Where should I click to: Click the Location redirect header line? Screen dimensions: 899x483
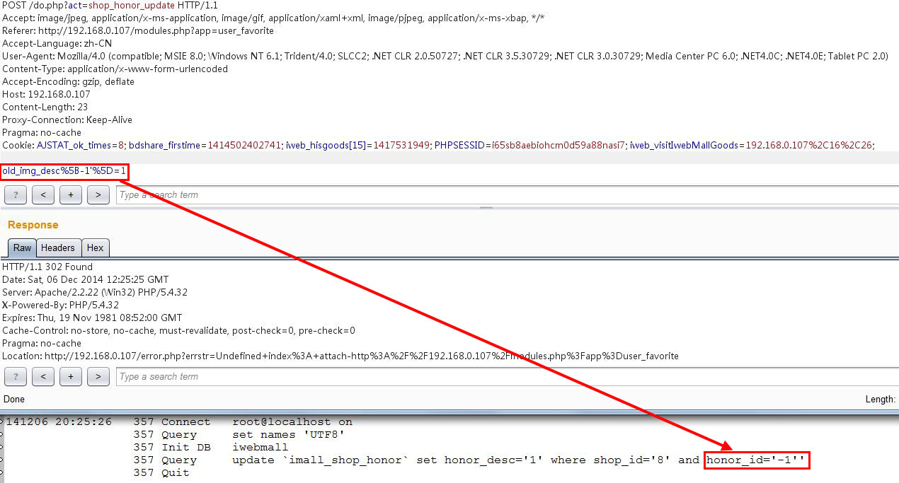click(x=340, y=356)
